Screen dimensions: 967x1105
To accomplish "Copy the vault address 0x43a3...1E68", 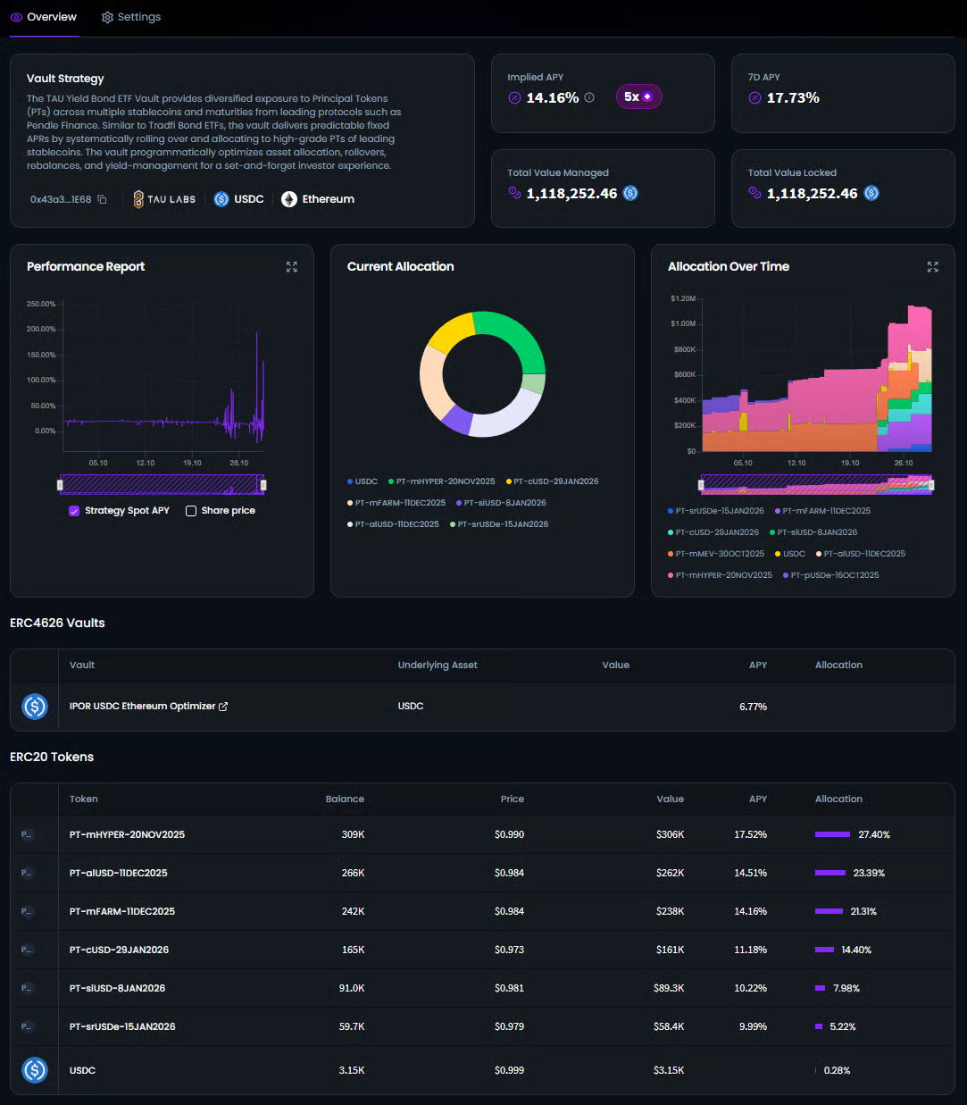I will (x=102, y=199).
